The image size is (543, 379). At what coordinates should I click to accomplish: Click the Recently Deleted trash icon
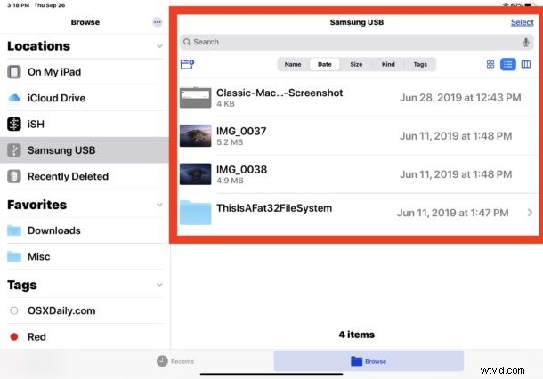tap(14, 176)
